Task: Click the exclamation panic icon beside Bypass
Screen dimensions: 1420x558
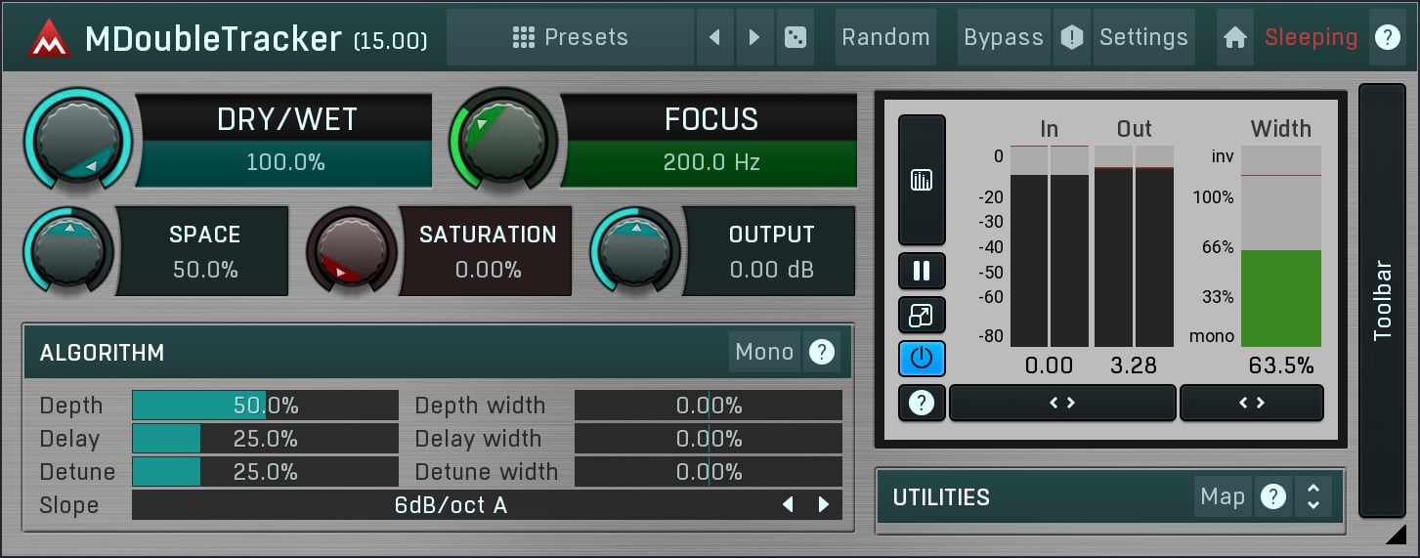Action: click(1072, 38)
